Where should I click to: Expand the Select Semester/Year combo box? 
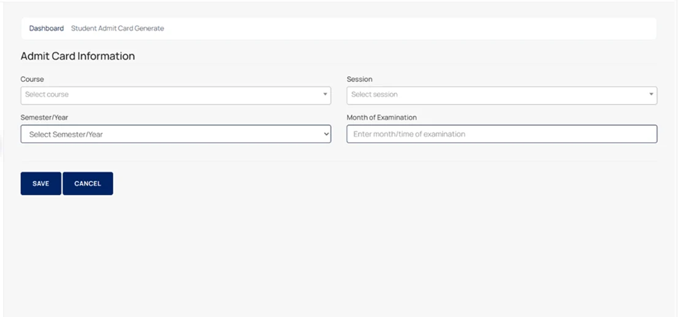(175, 134)
